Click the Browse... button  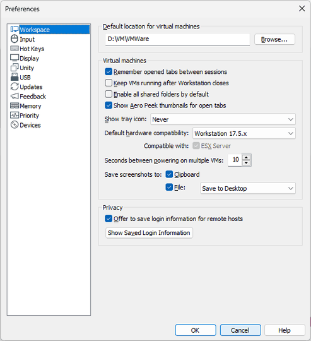274,39
